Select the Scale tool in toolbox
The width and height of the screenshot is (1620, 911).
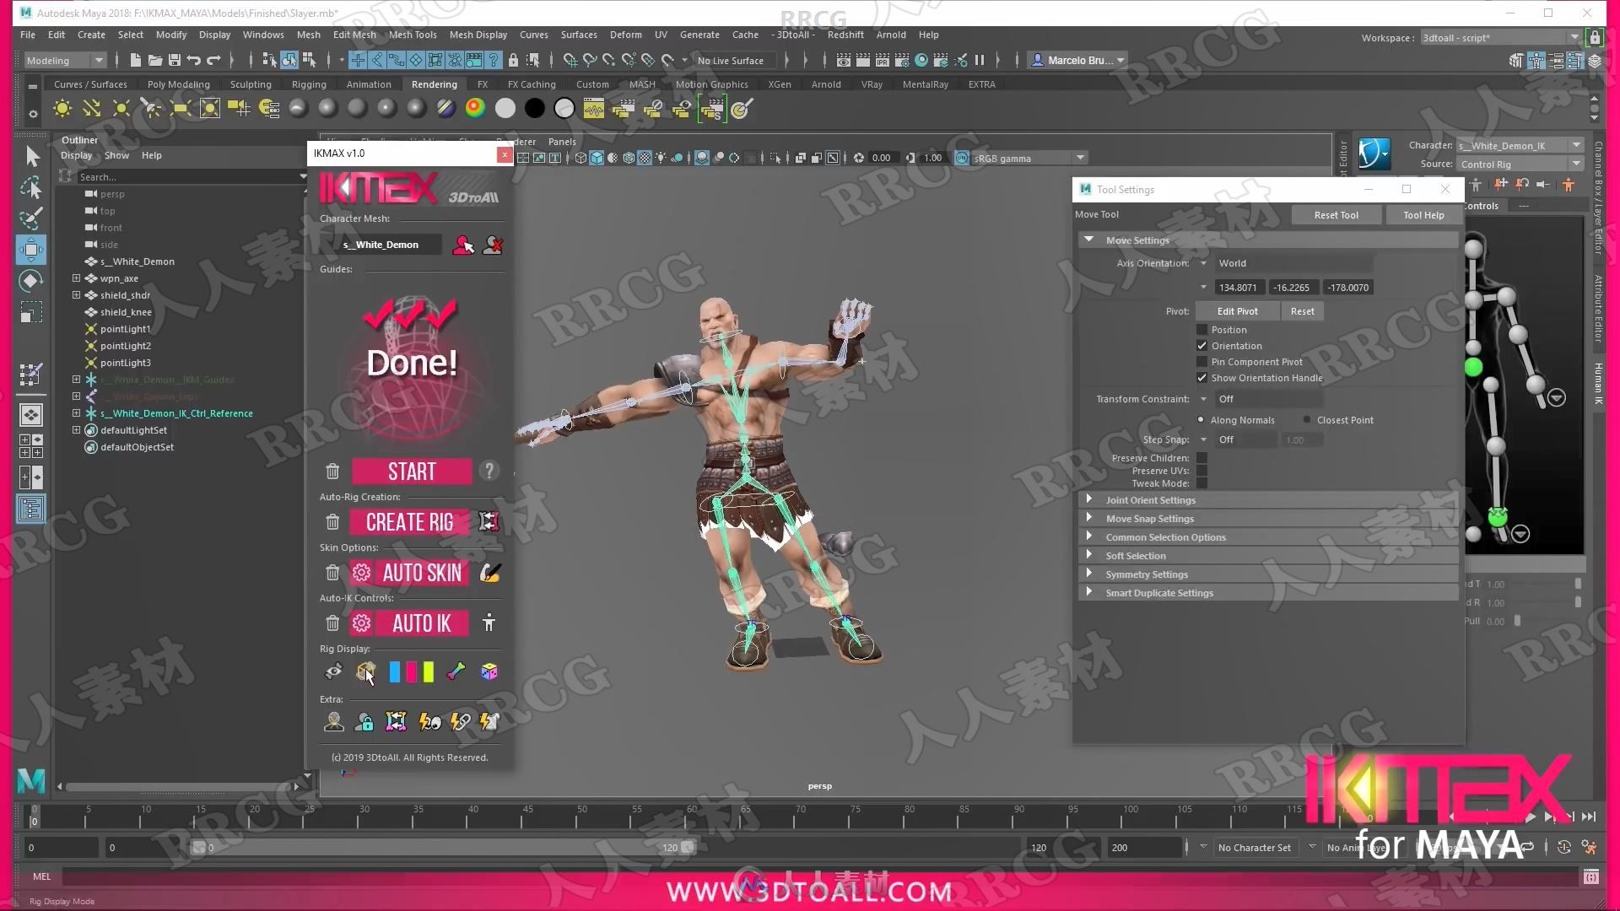(x=31, y=312)
